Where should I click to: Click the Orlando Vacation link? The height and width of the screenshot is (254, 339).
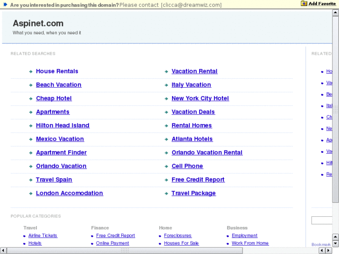(x=61, y=166)
